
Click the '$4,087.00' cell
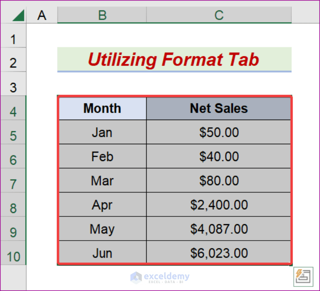[x=219, y=228]
